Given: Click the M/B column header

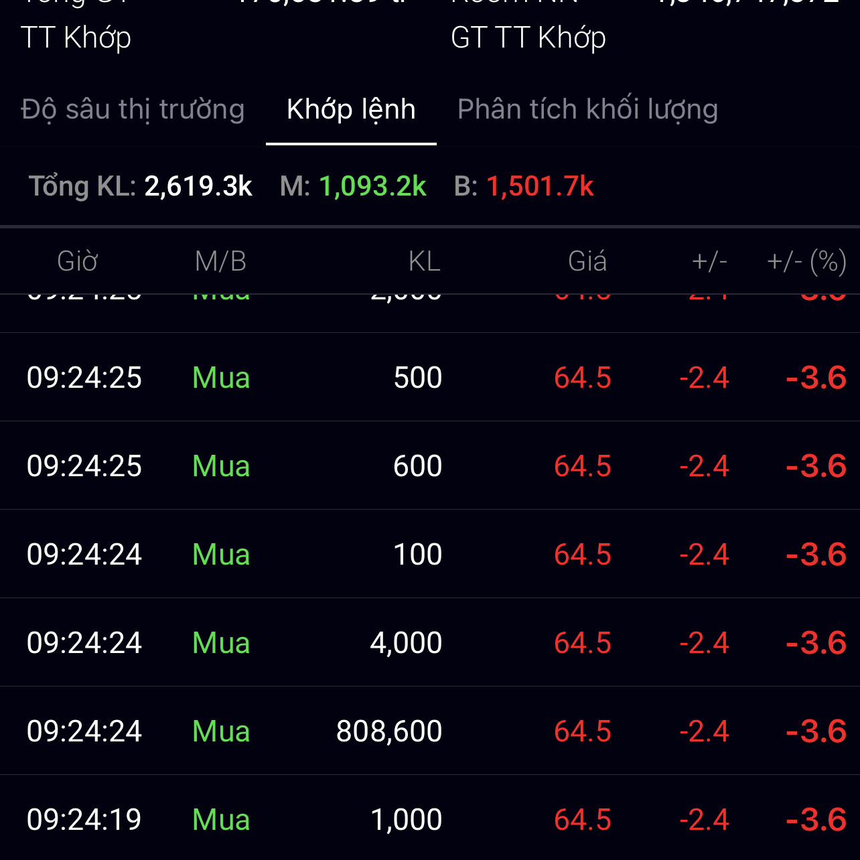Looking at the screenshot, I should [x=221, y=261].
